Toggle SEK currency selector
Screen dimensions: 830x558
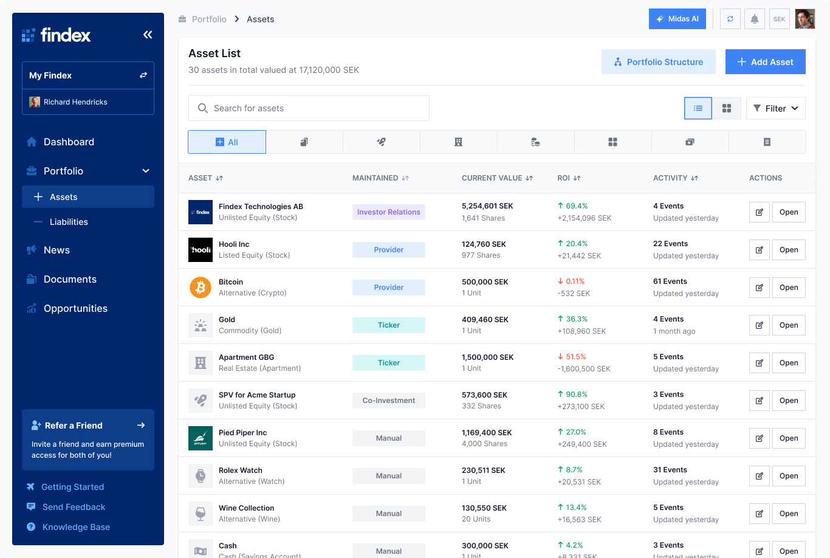[x=780, y=19]
